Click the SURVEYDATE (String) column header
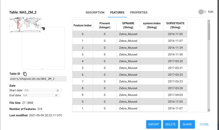The width and height of the screenshot is (219, 130). coord(175,25)
